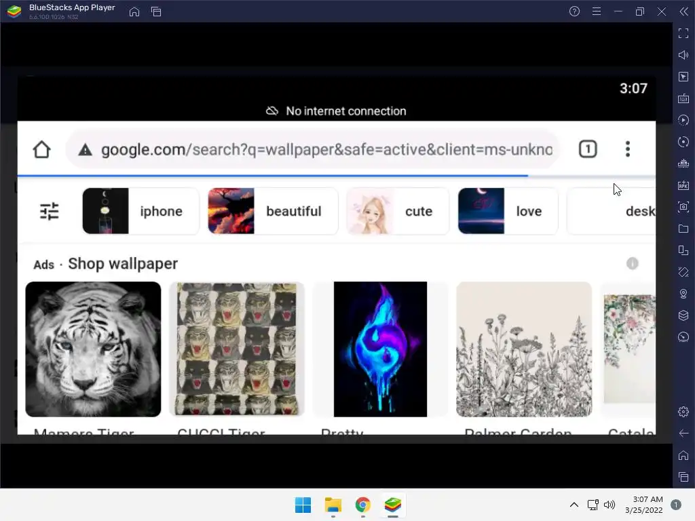Open the macro recorder play icon
The width and height of the screenshot is (695, 521).
click(x=683, y=120)
